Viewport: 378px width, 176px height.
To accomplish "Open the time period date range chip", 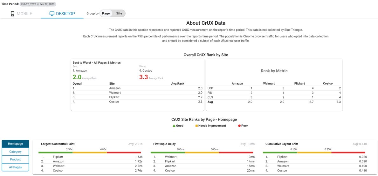I will pyautogui.click(x=38, y=4).
